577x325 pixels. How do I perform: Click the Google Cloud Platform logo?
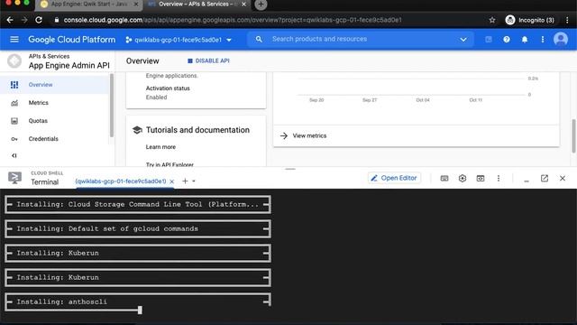(72, 40)
